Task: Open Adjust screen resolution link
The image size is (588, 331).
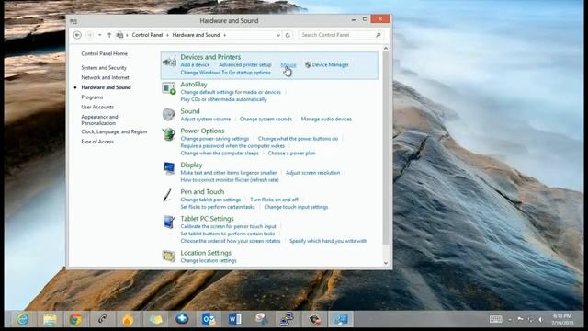Action: tap(312, 173)
